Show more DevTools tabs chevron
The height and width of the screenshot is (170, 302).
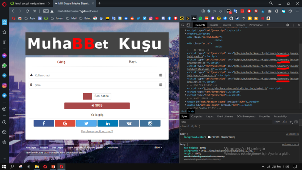[x=267, y=25]
